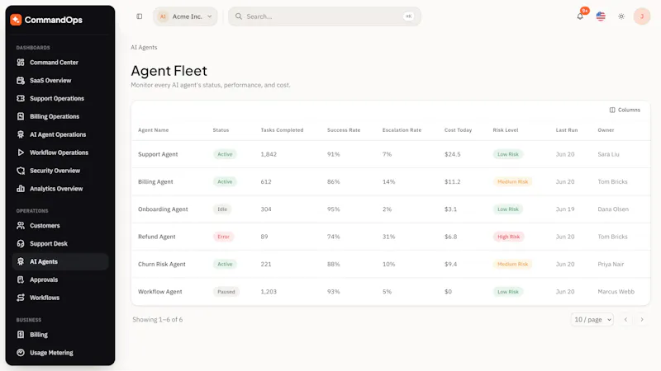Click the search magnifier icon
Screen dimensions: 661x371
(x=239, y=16)
